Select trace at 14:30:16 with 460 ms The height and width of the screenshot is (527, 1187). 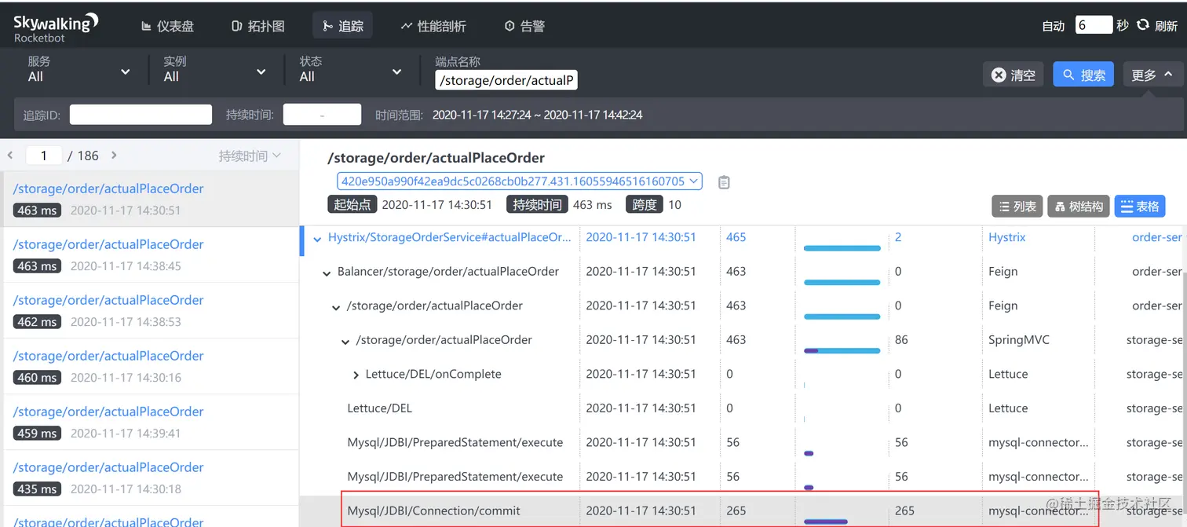[x=151, y=366]
